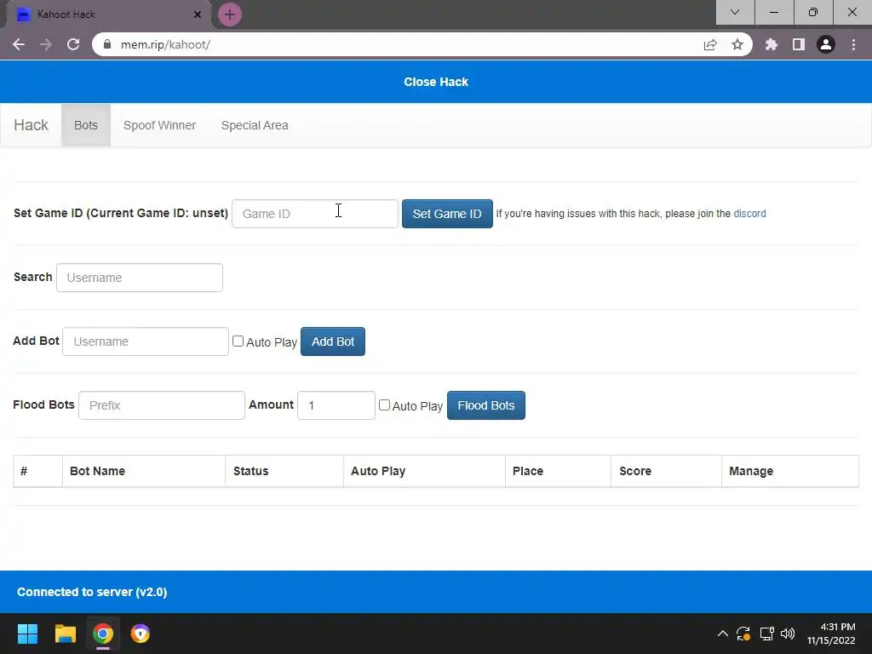Click the padlock site info icon
The image size is (872, 654).
pyautogui.click(x=107, y=44)
